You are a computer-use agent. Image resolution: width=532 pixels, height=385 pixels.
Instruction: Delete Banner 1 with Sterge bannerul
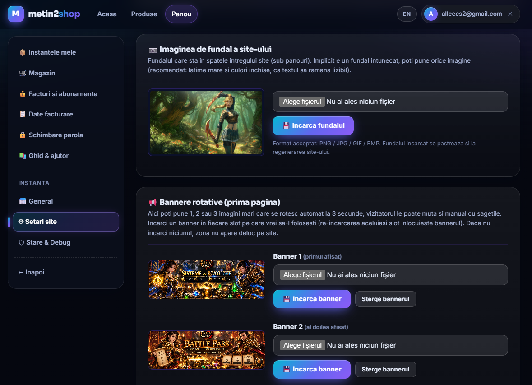click(385, 299)
